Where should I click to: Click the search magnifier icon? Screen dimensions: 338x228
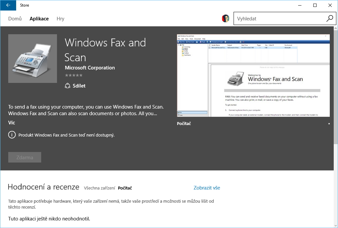(x=329, y=18)
